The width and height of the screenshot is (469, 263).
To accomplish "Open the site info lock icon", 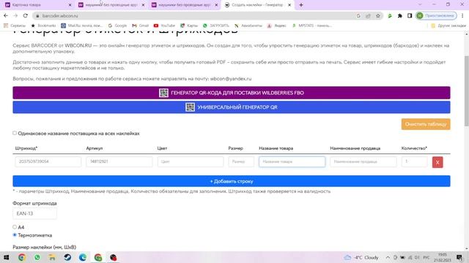I will [x=37, y=16].
